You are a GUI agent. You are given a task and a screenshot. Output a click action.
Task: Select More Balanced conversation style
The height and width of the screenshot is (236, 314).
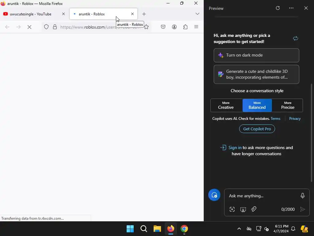pyautogui.click(x=257, y=105)
